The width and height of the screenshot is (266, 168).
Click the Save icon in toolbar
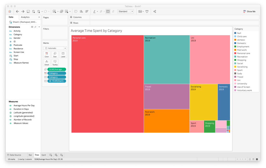[28, 11]
